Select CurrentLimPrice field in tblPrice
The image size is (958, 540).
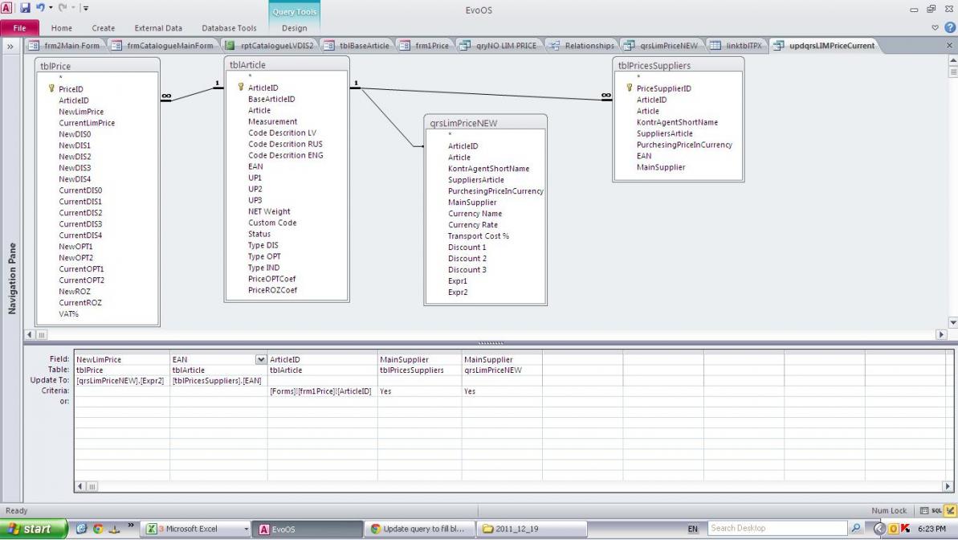87,123
